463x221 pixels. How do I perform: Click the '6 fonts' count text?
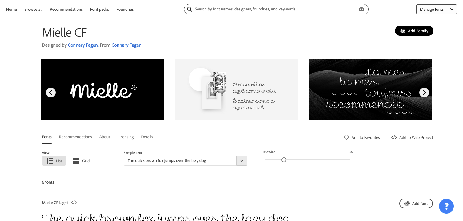(48, 182)
